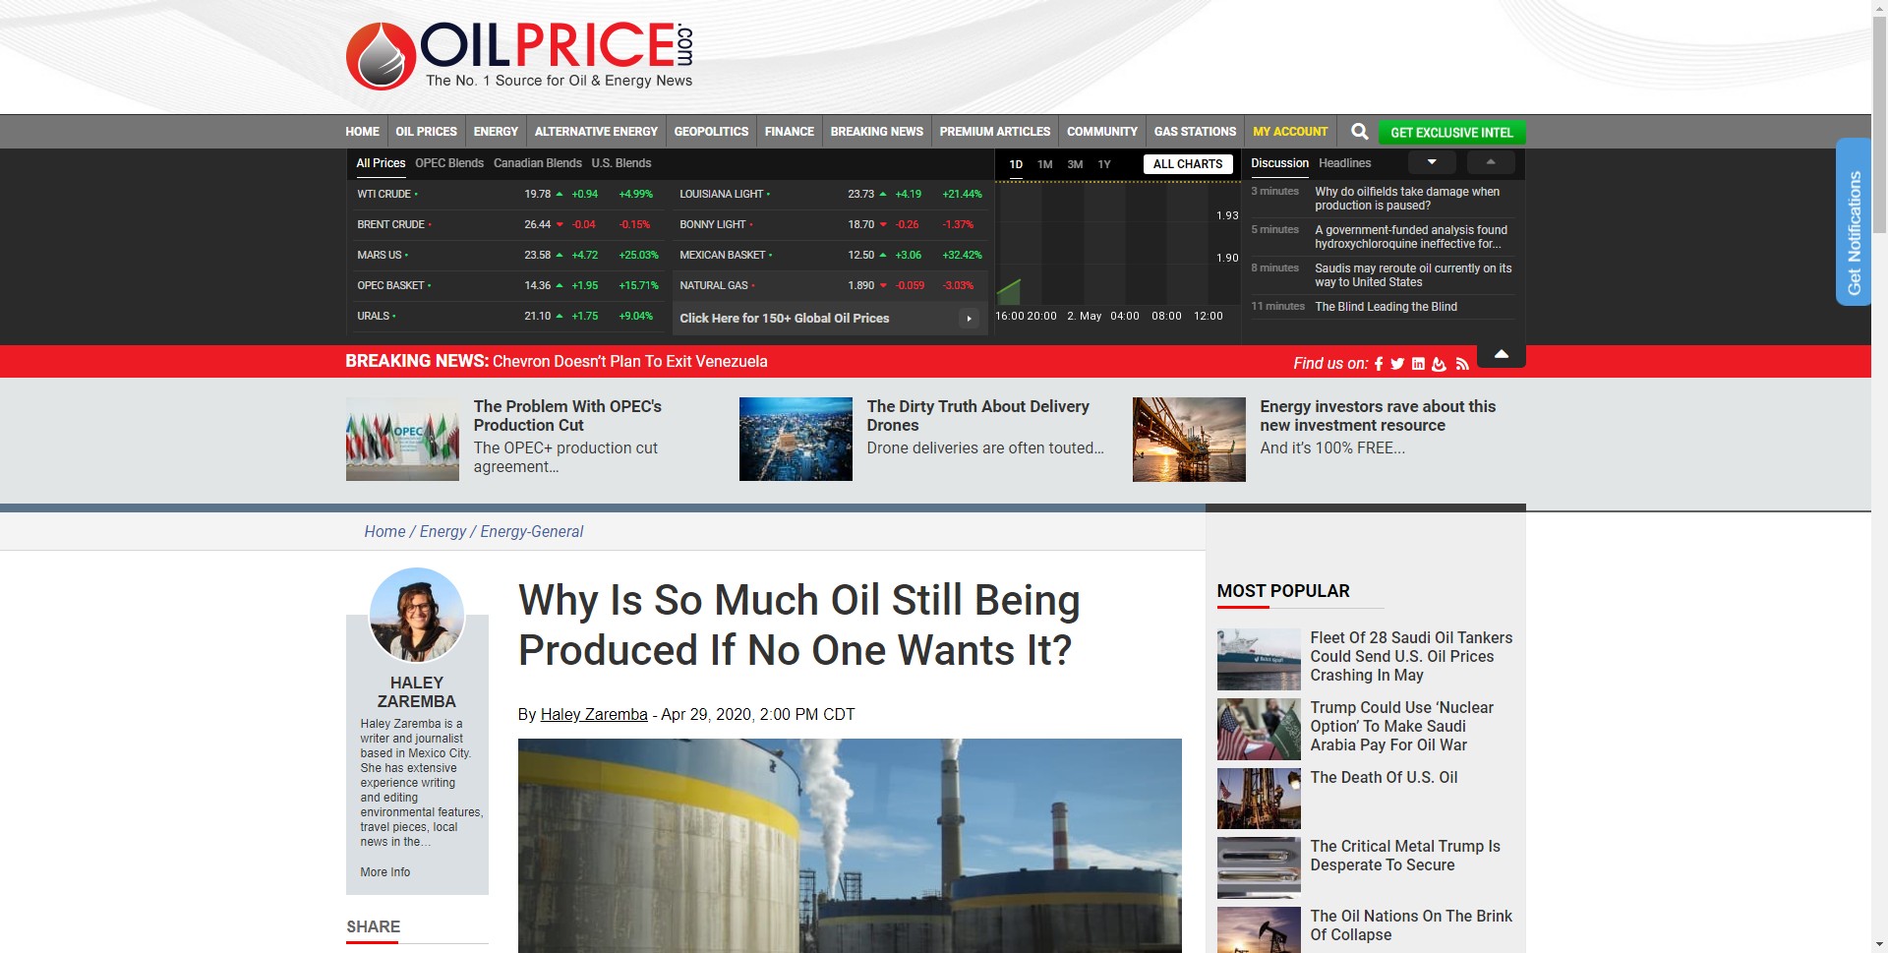Open the Finance menu
This screenshot has height=953, width=1888.
(x=790, y=132)
